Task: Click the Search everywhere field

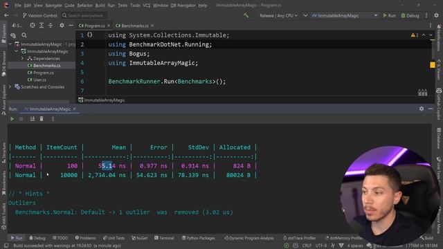Action: (x=84, y=15)
